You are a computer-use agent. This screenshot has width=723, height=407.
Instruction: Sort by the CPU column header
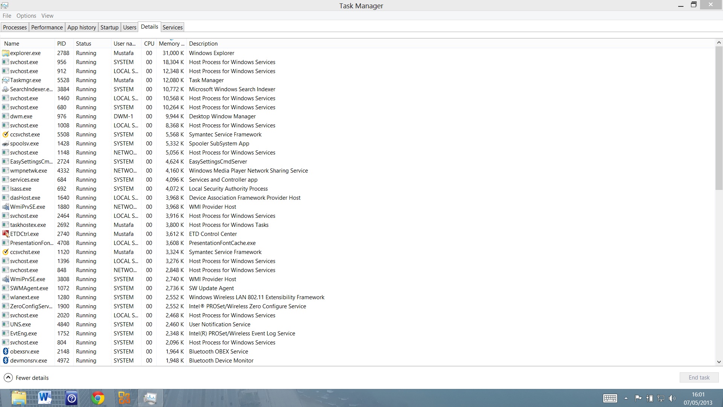pyautogui.click(x=149, y=44)
